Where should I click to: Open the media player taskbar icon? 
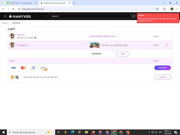tap(79, 132)
